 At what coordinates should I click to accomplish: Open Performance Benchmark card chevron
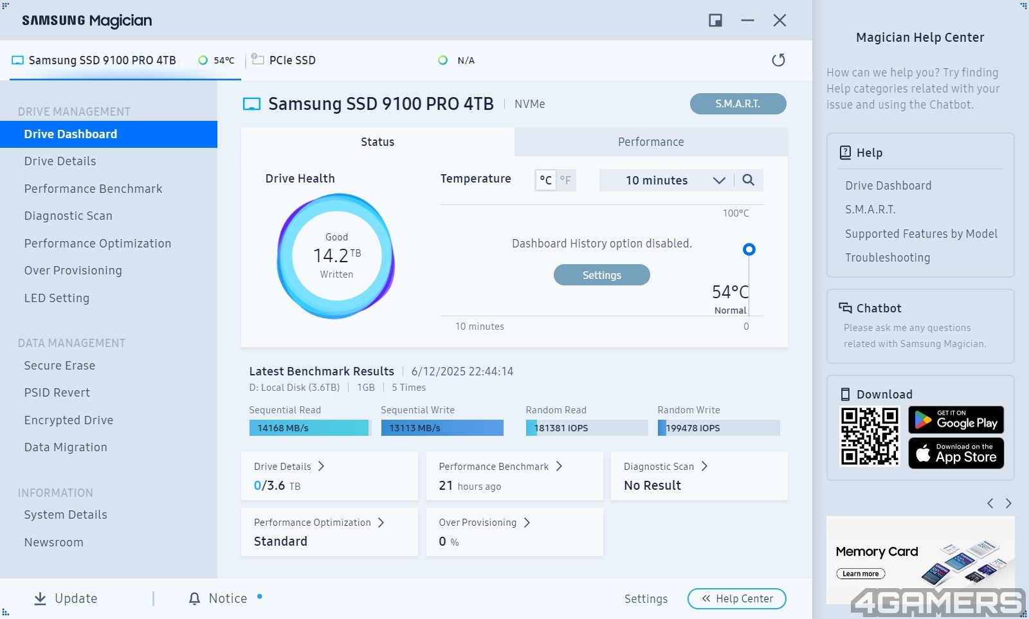coord(559,466)
